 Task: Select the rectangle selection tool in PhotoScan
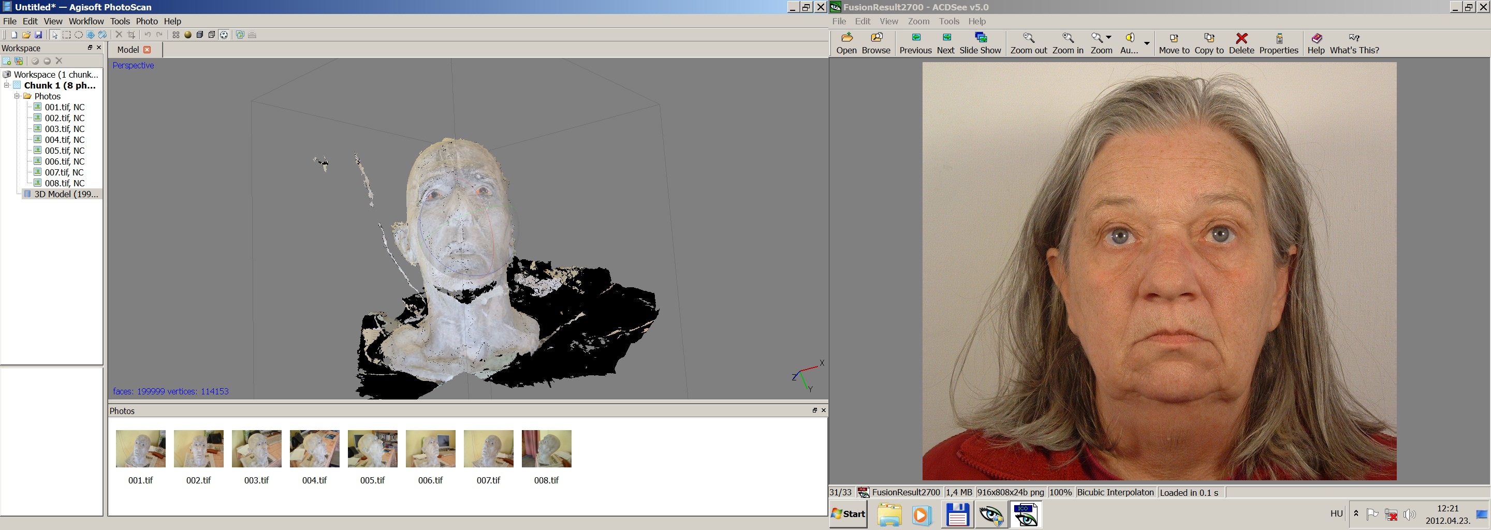pos(67,35)
